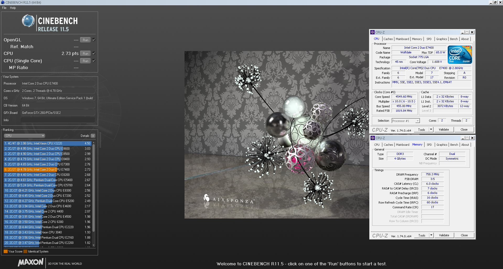Click Tools button in upper CPU-Z window
Screen dimensions: 503x269
(421, 130)
